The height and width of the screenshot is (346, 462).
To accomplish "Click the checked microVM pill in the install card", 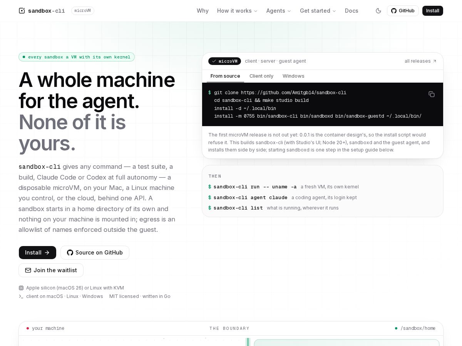I will point(224,61).
